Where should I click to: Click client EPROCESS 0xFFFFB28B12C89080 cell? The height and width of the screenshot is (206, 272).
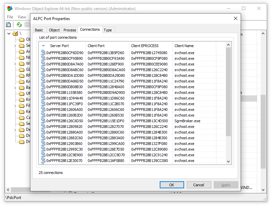click(149, 149)
